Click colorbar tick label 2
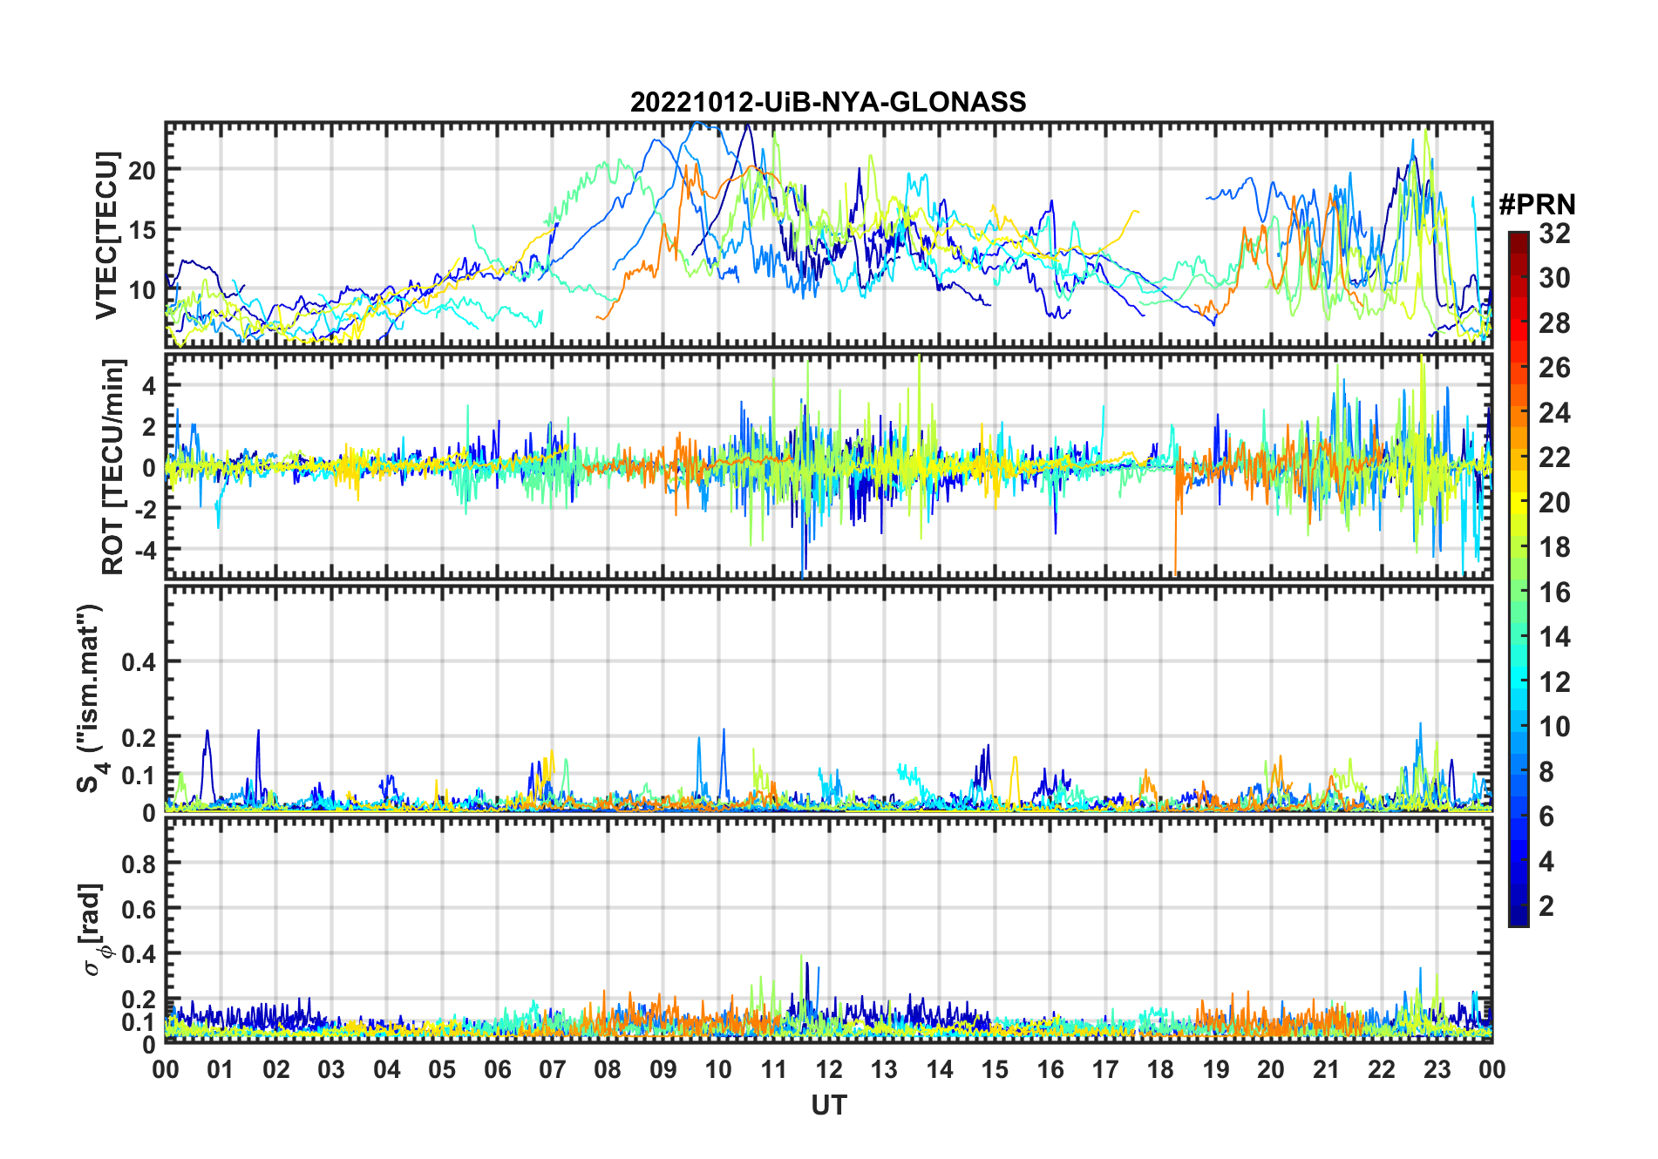The height and width of the screenshot is (1159, 1658). (1546, 906)
